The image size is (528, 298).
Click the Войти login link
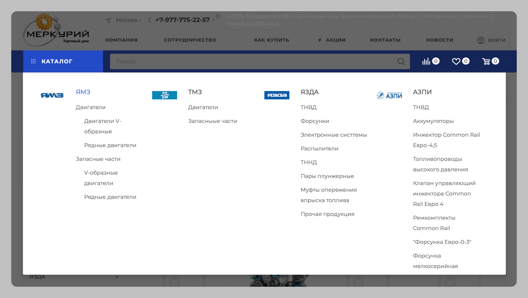coord(491,40)
